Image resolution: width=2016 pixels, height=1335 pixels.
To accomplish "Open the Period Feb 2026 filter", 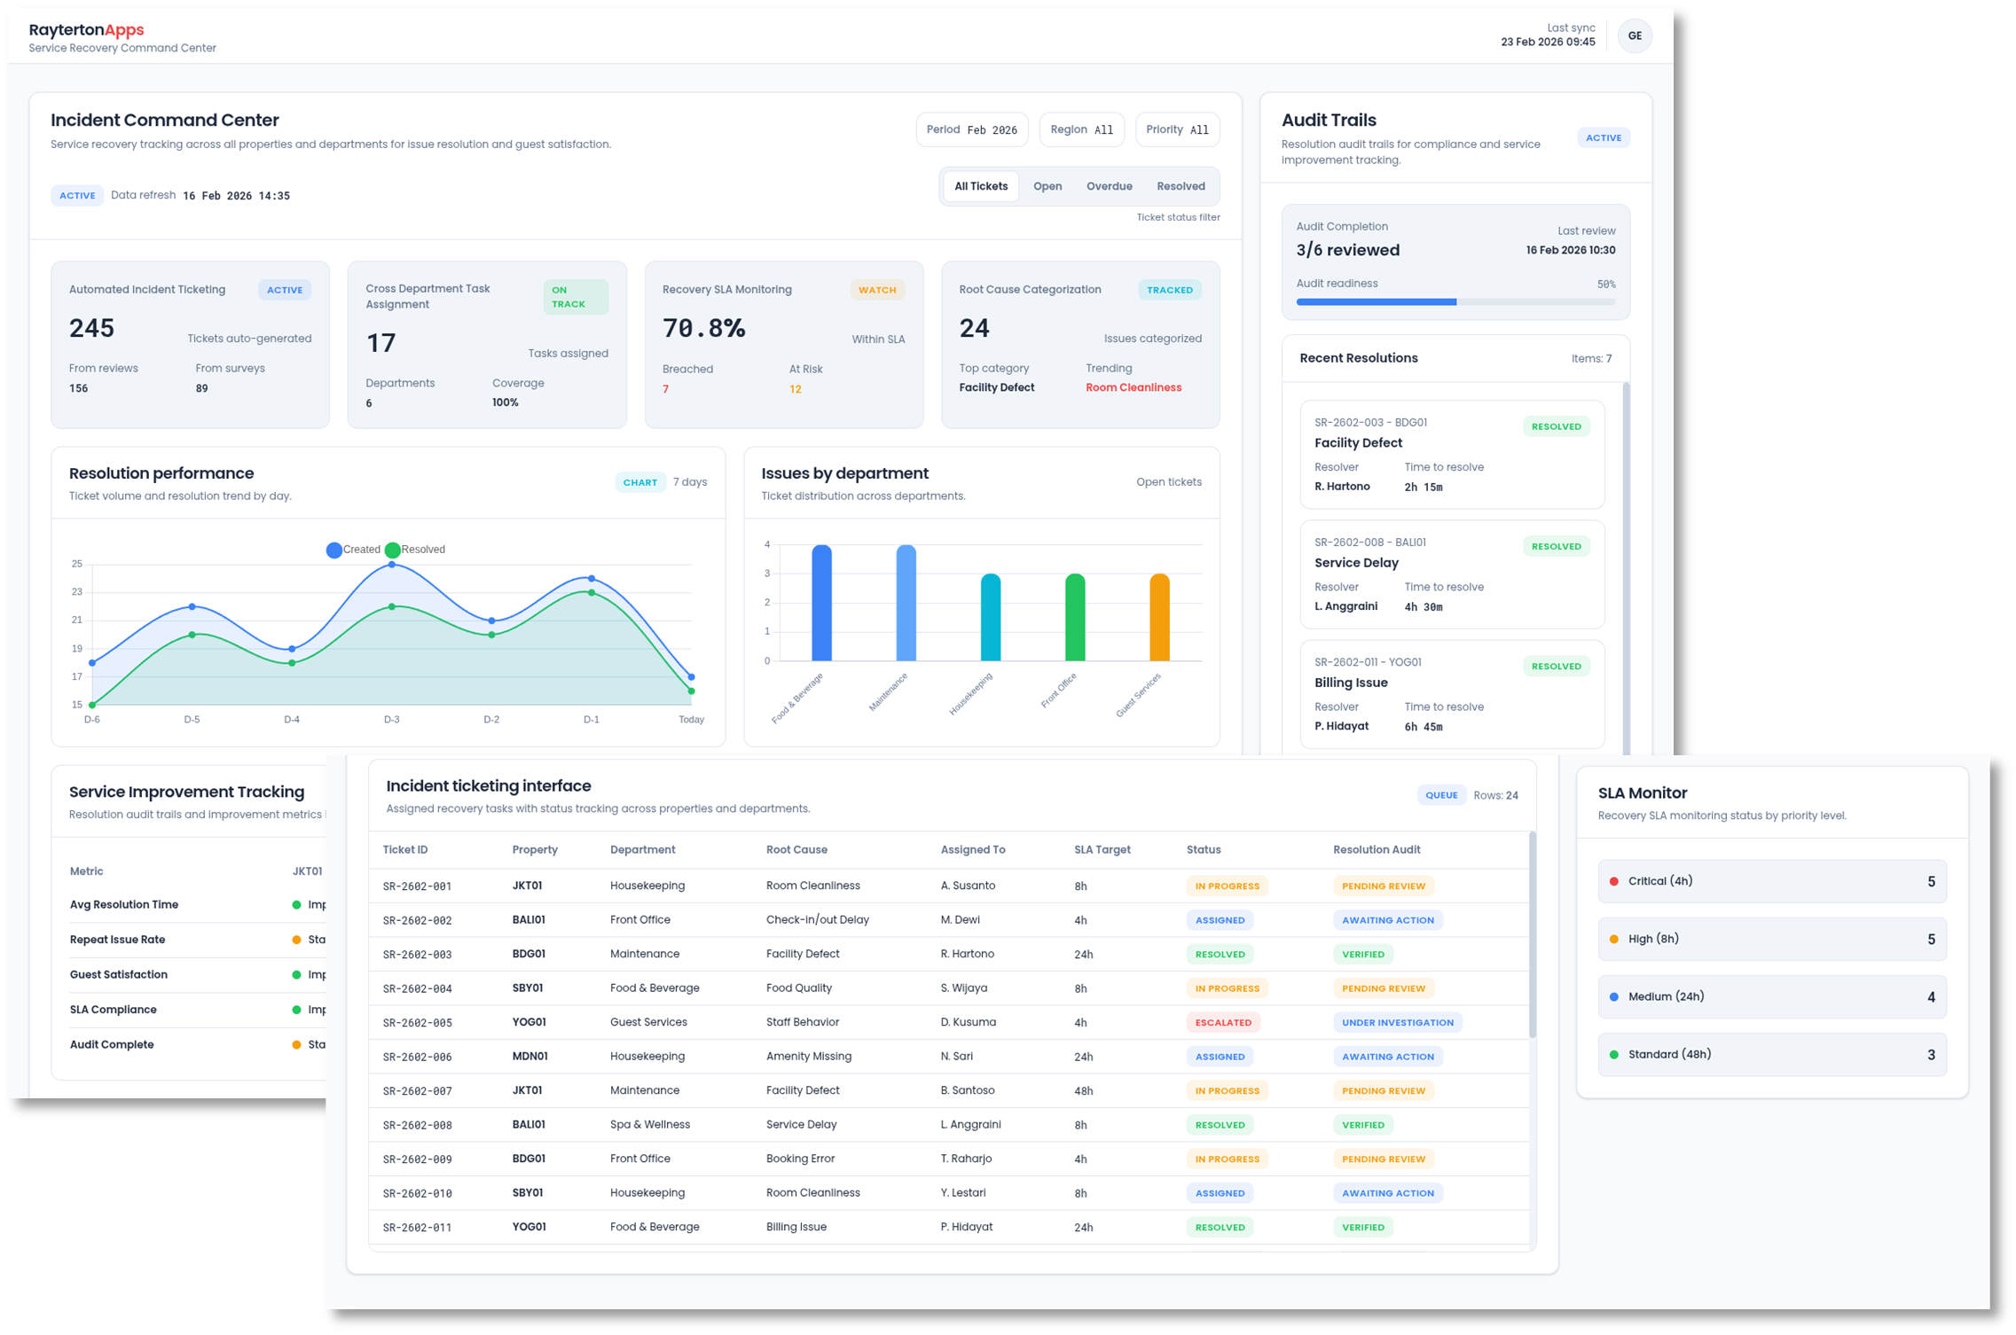I will click(x=971, y=129).
